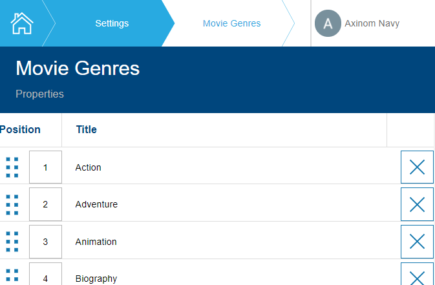
Task: Click the drag handle for Action row
Action: point(12,167)
